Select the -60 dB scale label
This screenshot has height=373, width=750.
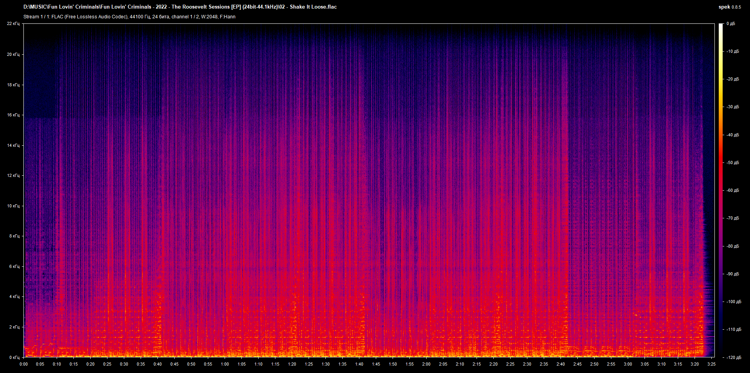(x=732, y=191)
